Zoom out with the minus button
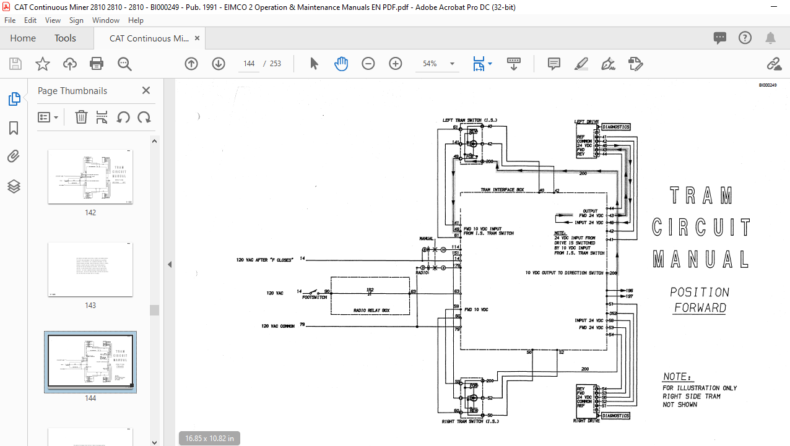 click(x=368, y=64)
